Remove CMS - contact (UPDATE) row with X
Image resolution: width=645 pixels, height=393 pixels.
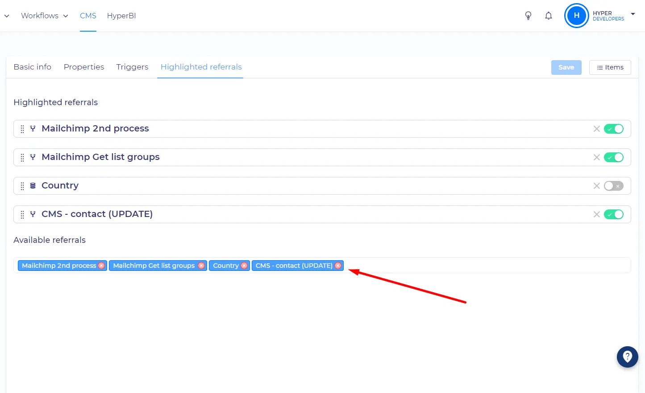[596, 214]
